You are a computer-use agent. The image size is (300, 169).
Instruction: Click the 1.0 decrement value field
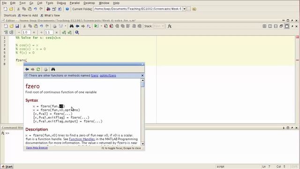point(26,32)
